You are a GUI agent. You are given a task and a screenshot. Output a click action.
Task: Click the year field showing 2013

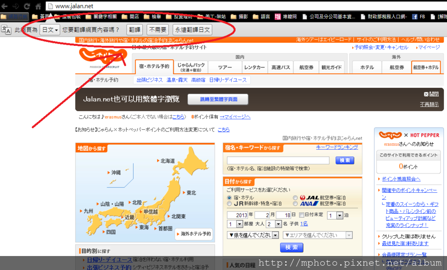237,215
